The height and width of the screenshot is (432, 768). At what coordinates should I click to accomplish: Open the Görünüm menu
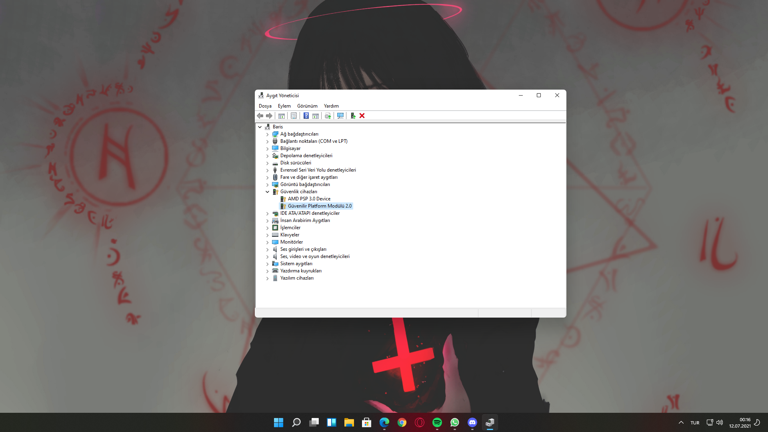click(x=307, y=106)
